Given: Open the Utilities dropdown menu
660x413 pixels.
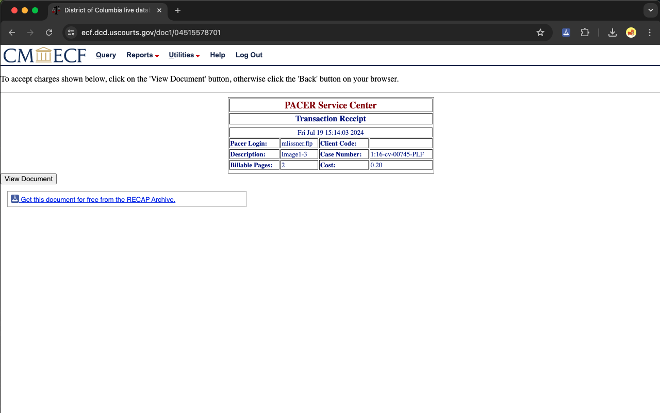Looking at the screenshot, I should pos(184,55).
